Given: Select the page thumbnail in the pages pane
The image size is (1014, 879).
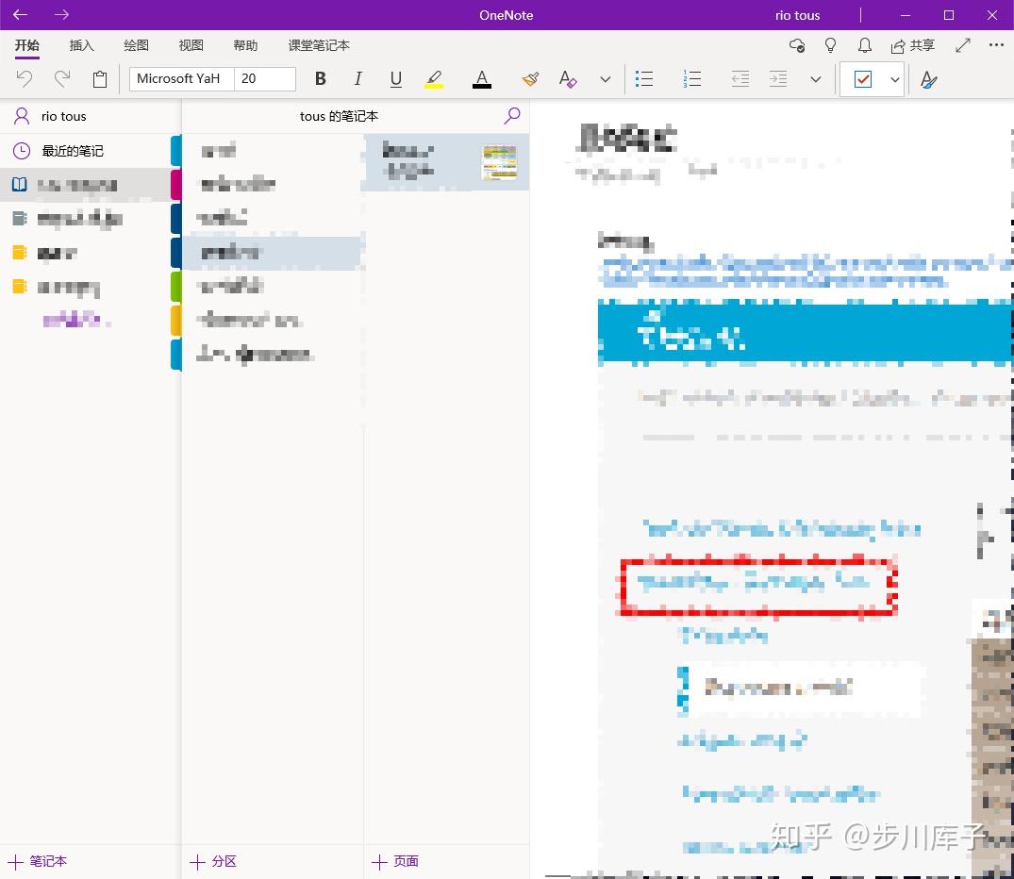Looking at the screenshot, I should click(x=444, y=161).
